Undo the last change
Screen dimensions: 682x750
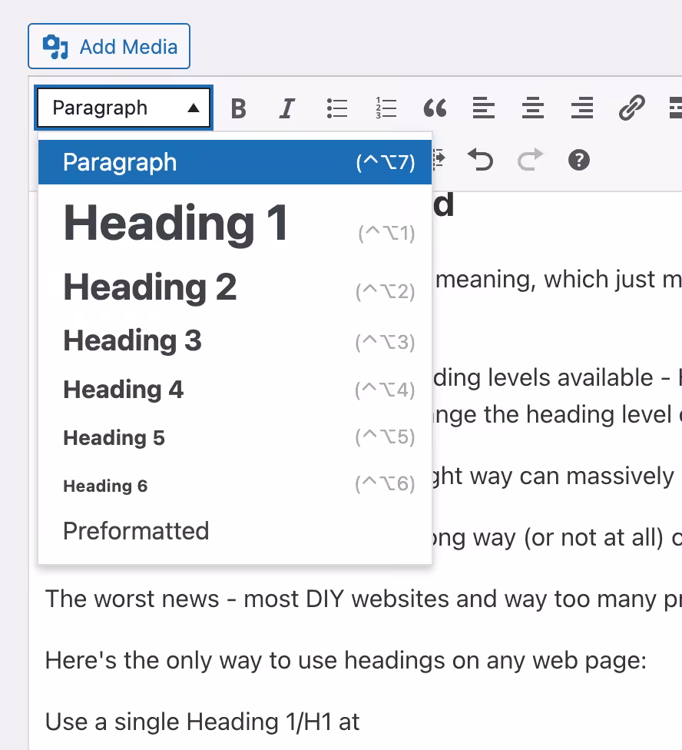[x=480, y=160]
